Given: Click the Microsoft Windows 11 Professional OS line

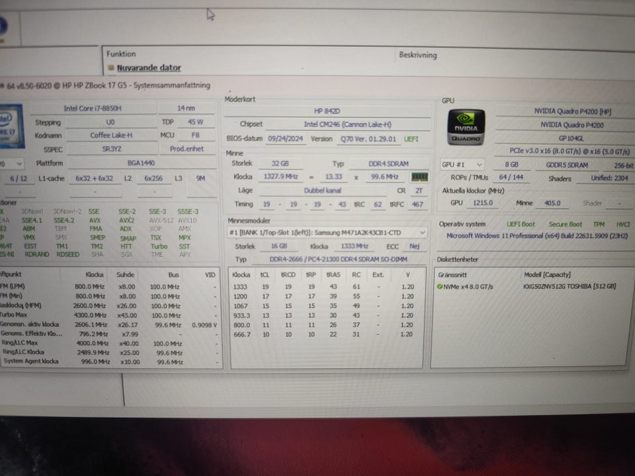Looking at the screenshot, I should click(536, 235).
